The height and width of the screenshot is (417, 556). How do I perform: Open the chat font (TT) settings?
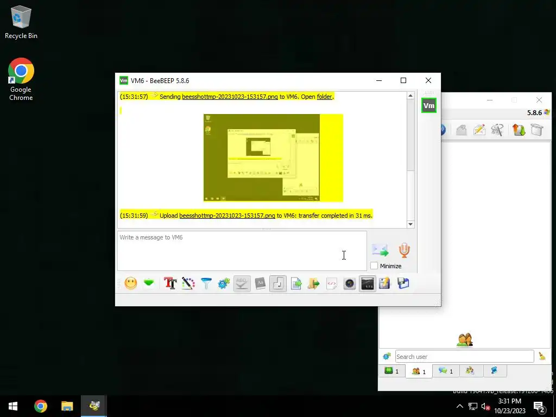tap(170, 283)
